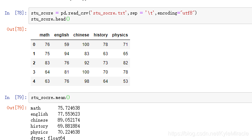Click english mean value 77.553623
This screenshot has width=252, height=140.
coord(69,114)
